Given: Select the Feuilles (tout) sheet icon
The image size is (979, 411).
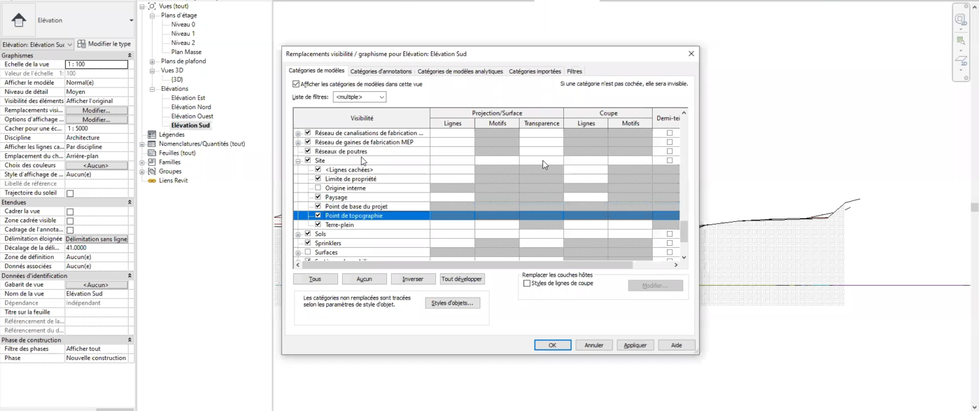Looking at the screenshot, I should (152, 153).
